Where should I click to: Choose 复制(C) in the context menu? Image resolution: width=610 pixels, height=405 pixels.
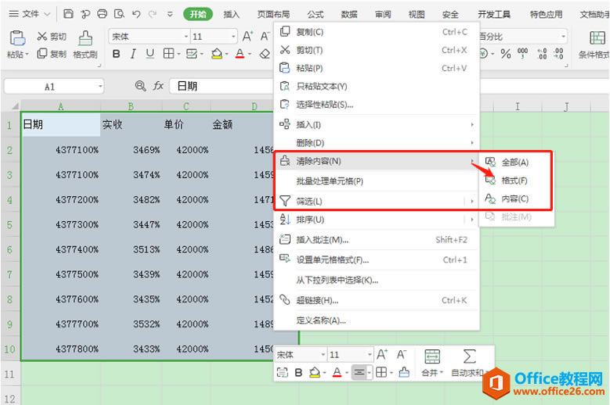tap(376, 32)
